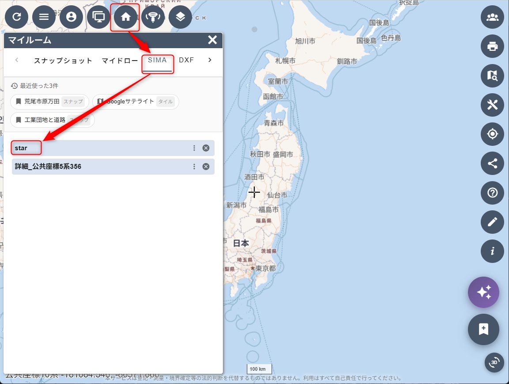Toggle the 3D view button

[x=494, y=363]
